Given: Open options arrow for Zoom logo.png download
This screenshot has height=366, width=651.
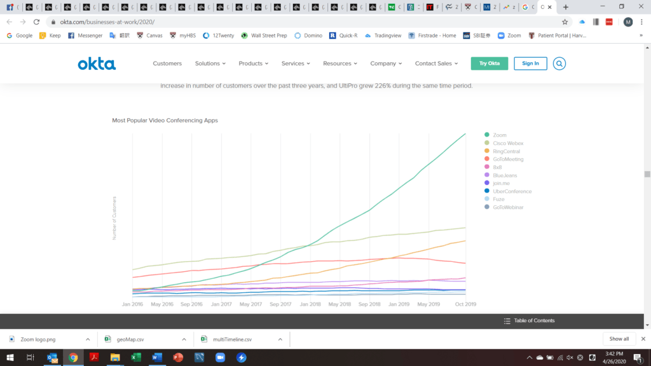Looking at the screenshot, I should pyautogui.click(x=88, y=339).
